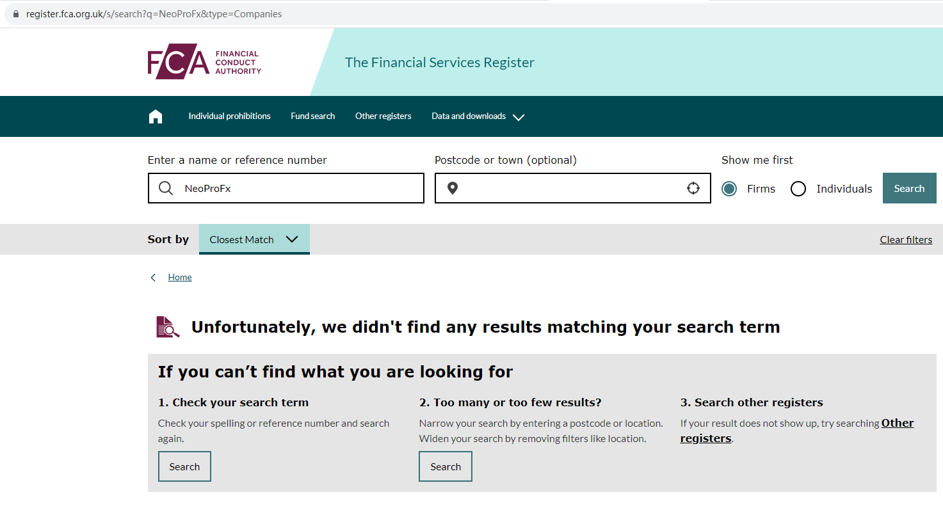Open the Closest Match sort dropdown
943x531 pixels.
pyautogui.click(x=254, y=239)
